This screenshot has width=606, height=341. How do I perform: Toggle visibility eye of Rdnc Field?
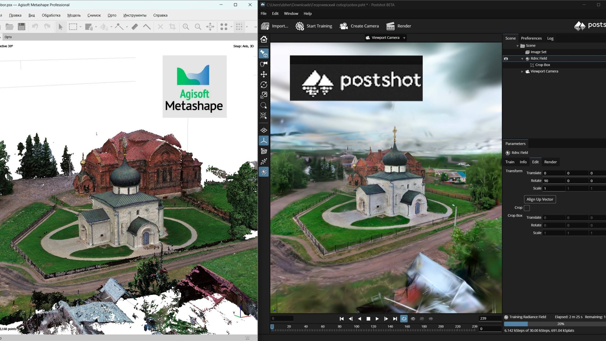pos(506,59)
